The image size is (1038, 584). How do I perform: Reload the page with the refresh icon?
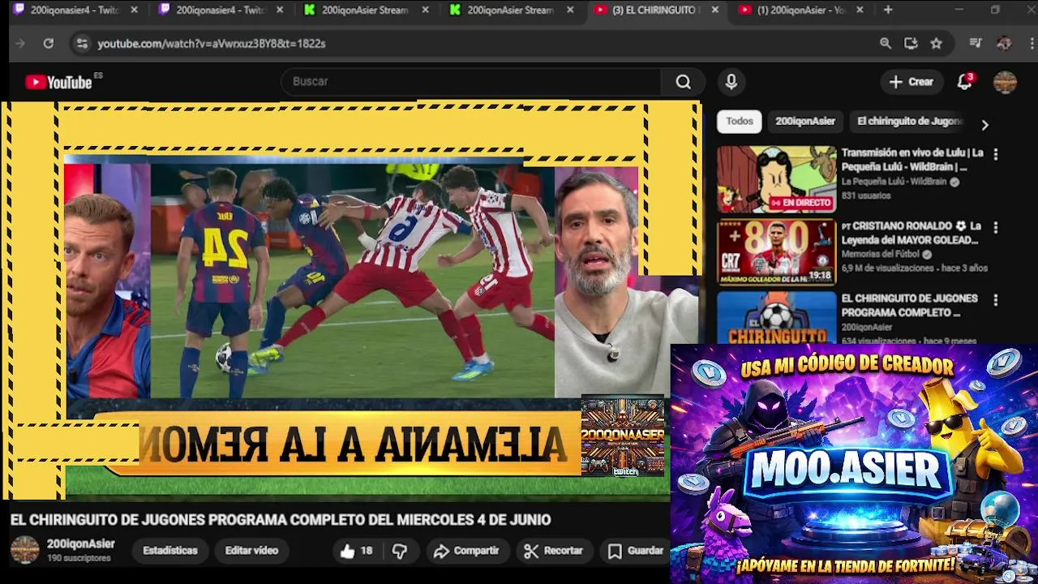(x=49, y=43)
